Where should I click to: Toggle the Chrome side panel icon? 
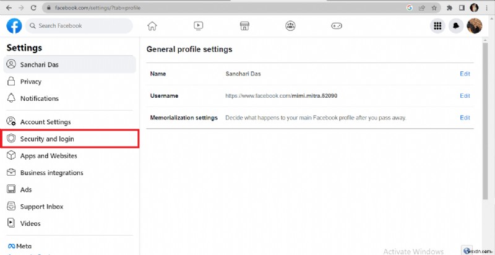(x=462, y=8)
